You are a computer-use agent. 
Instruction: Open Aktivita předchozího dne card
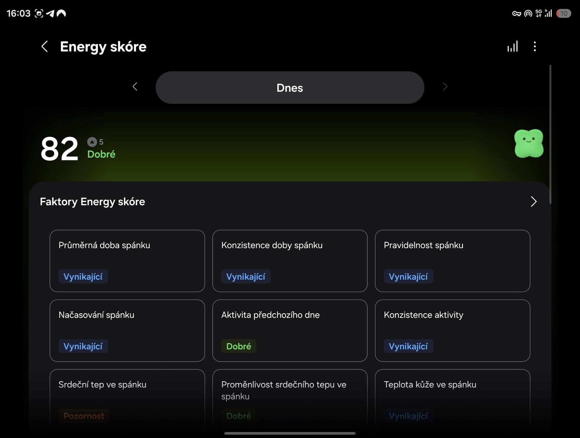(x=290, y=330)
